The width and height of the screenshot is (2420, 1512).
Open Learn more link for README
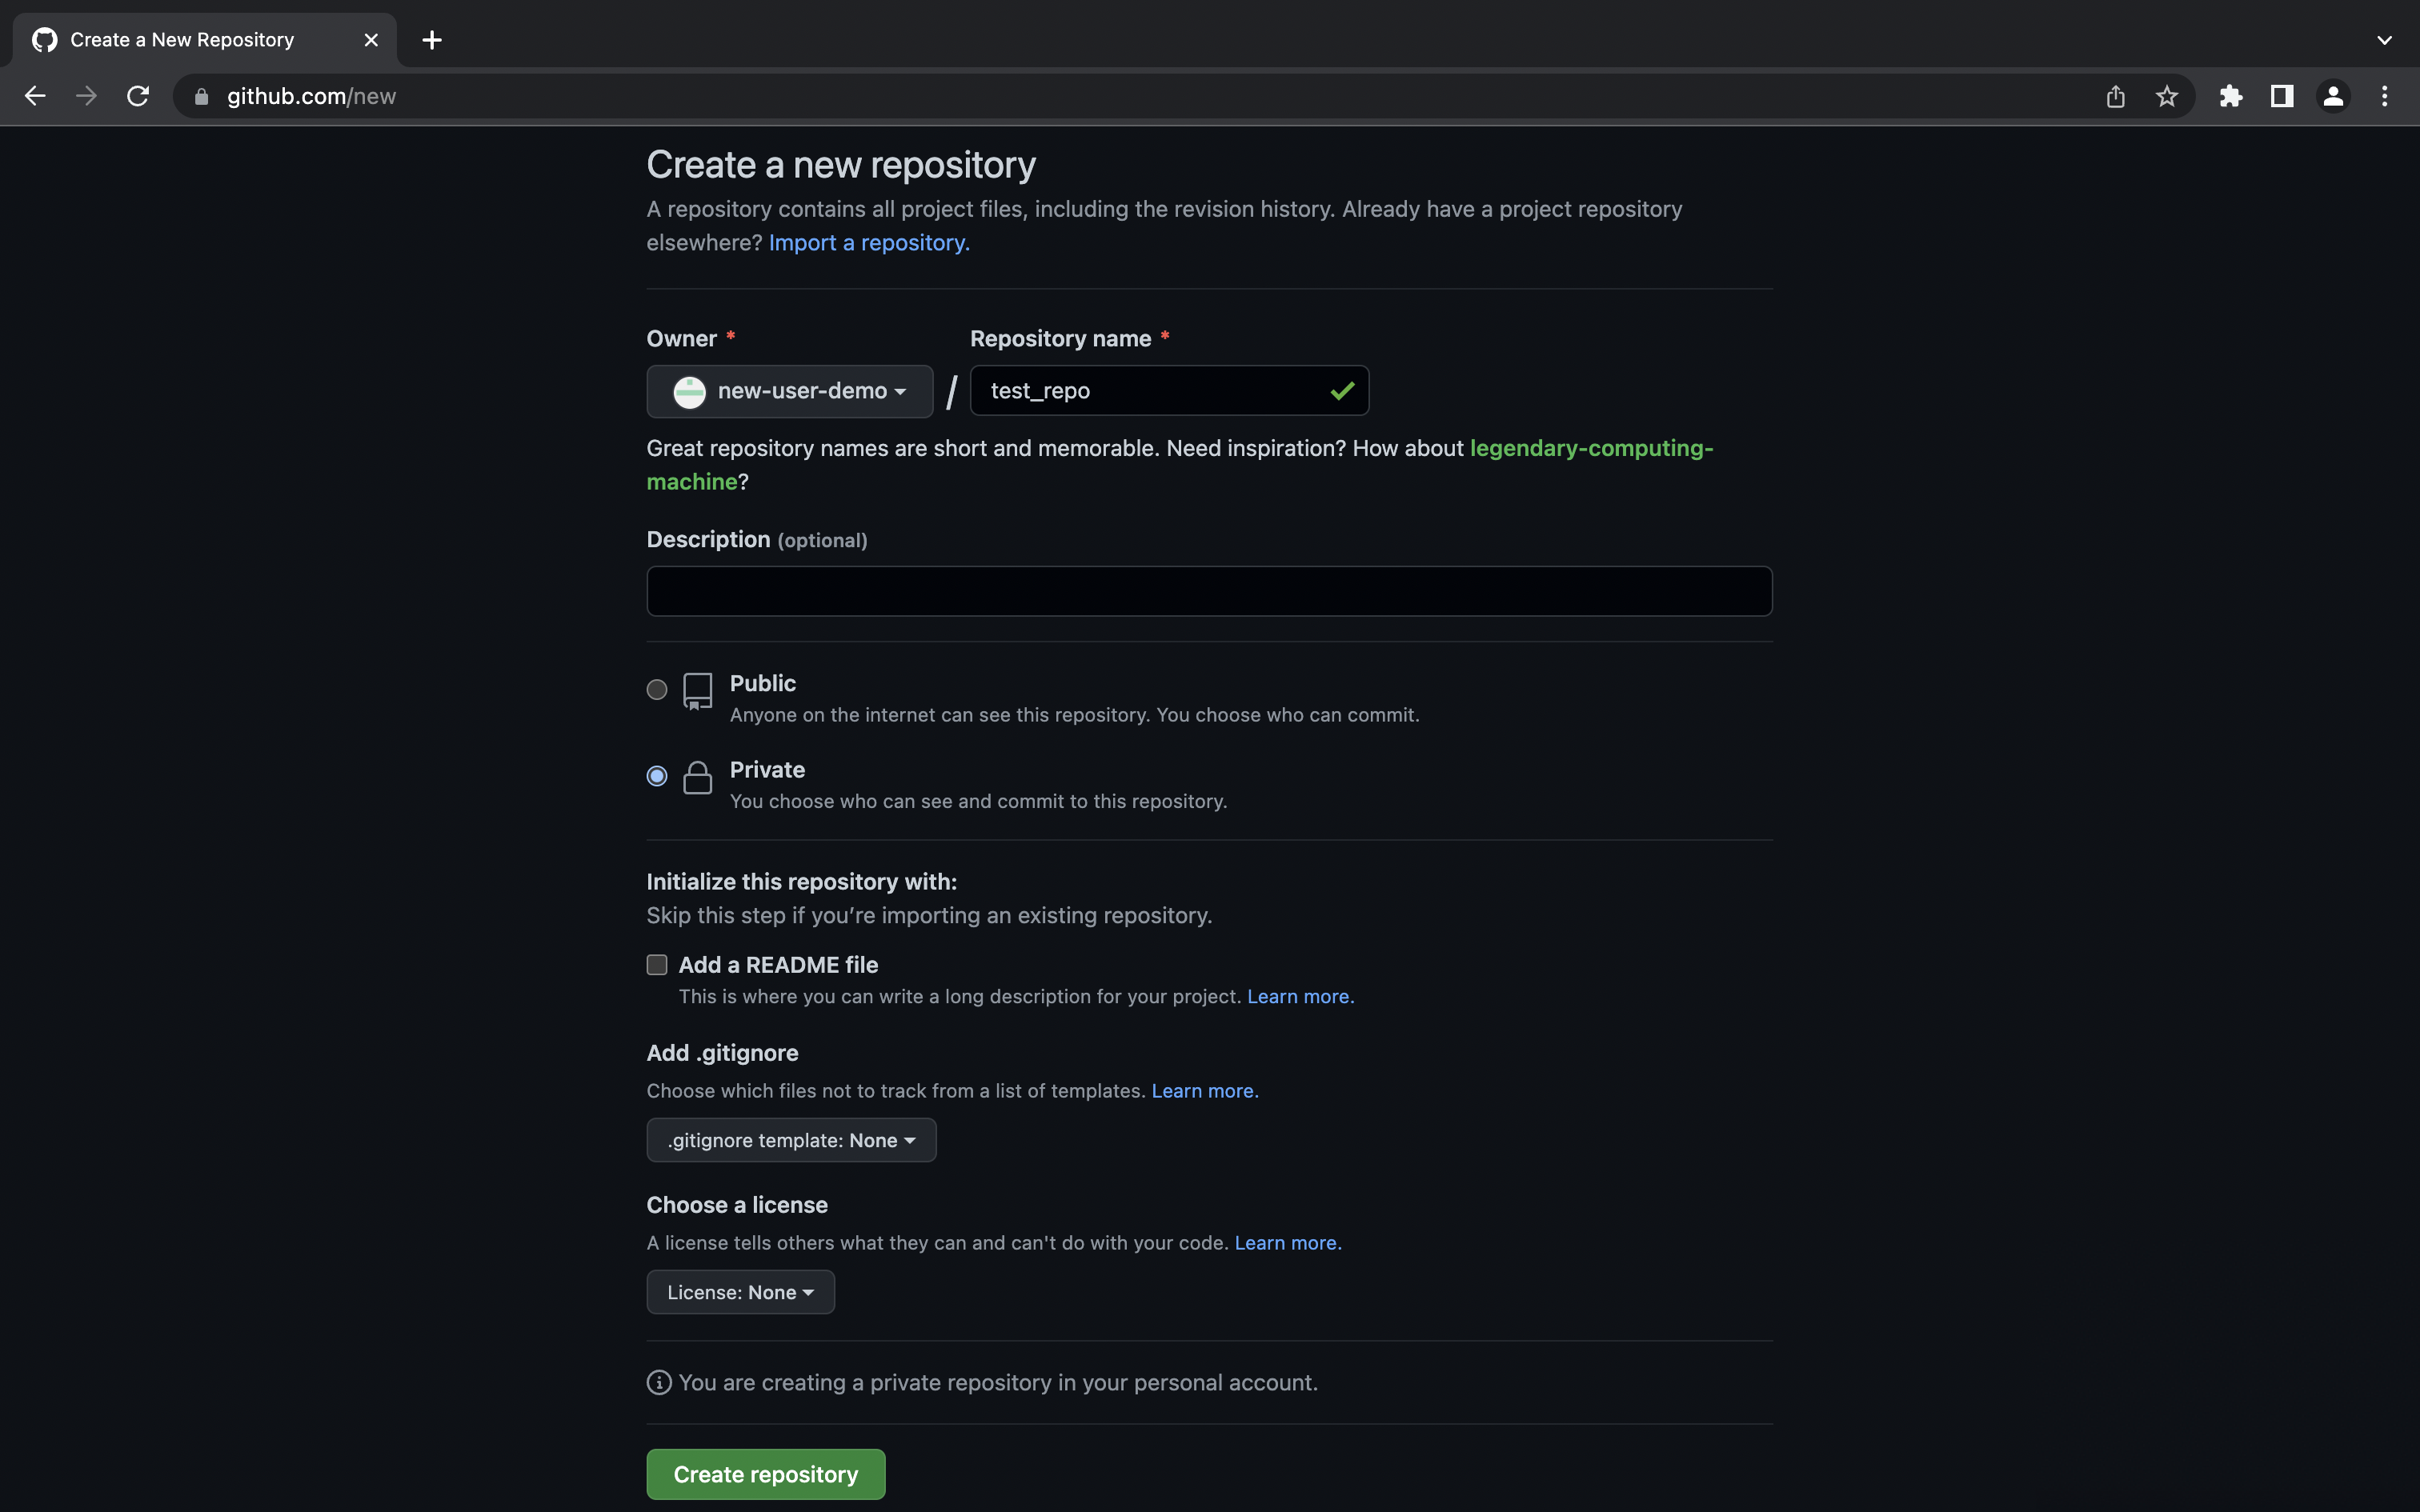pos(1300,997)
